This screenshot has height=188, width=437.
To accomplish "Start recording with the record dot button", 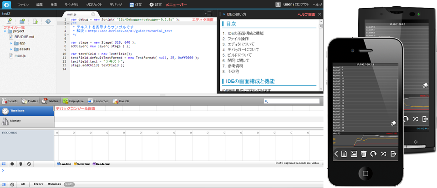I will coord(12,164).
